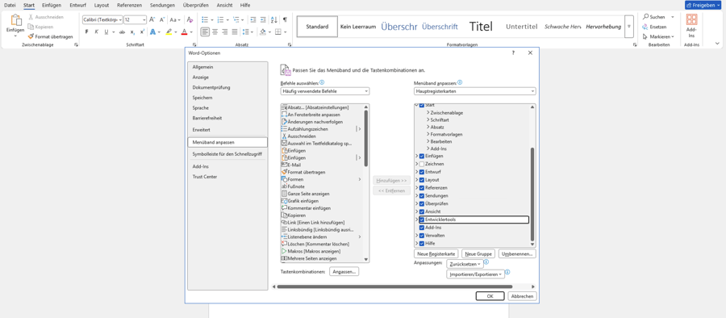Viewport: 726px width, 318px height.
Task: Increase font size with the A-up icon
Action: (152, 19)
